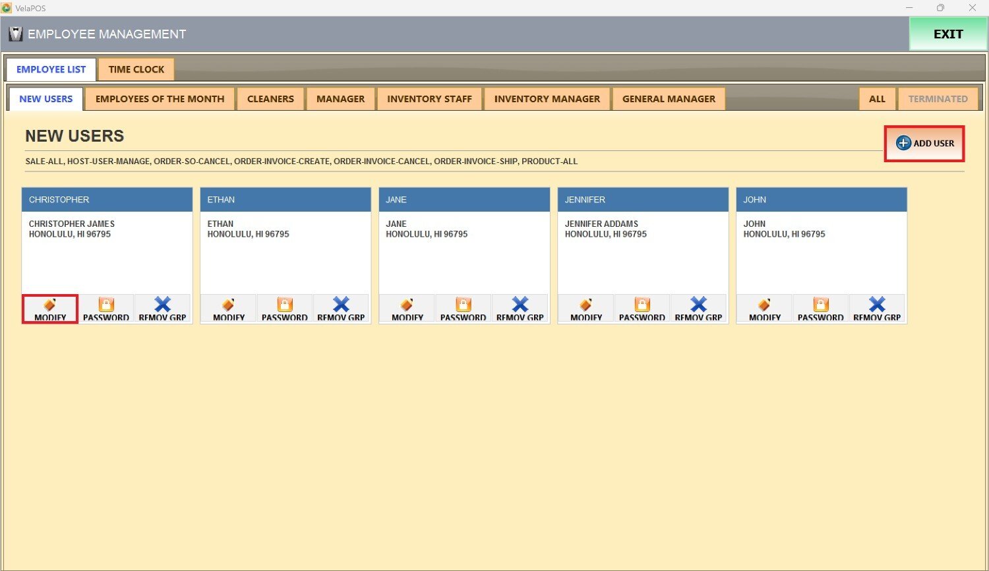The width and height of the screenshot is (989, 571).
Task: Click Password lock icon for Ethan
Action: point(285,305)
